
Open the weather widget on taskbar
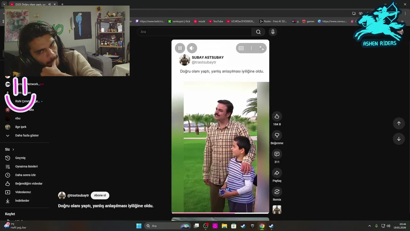point(15,226)
